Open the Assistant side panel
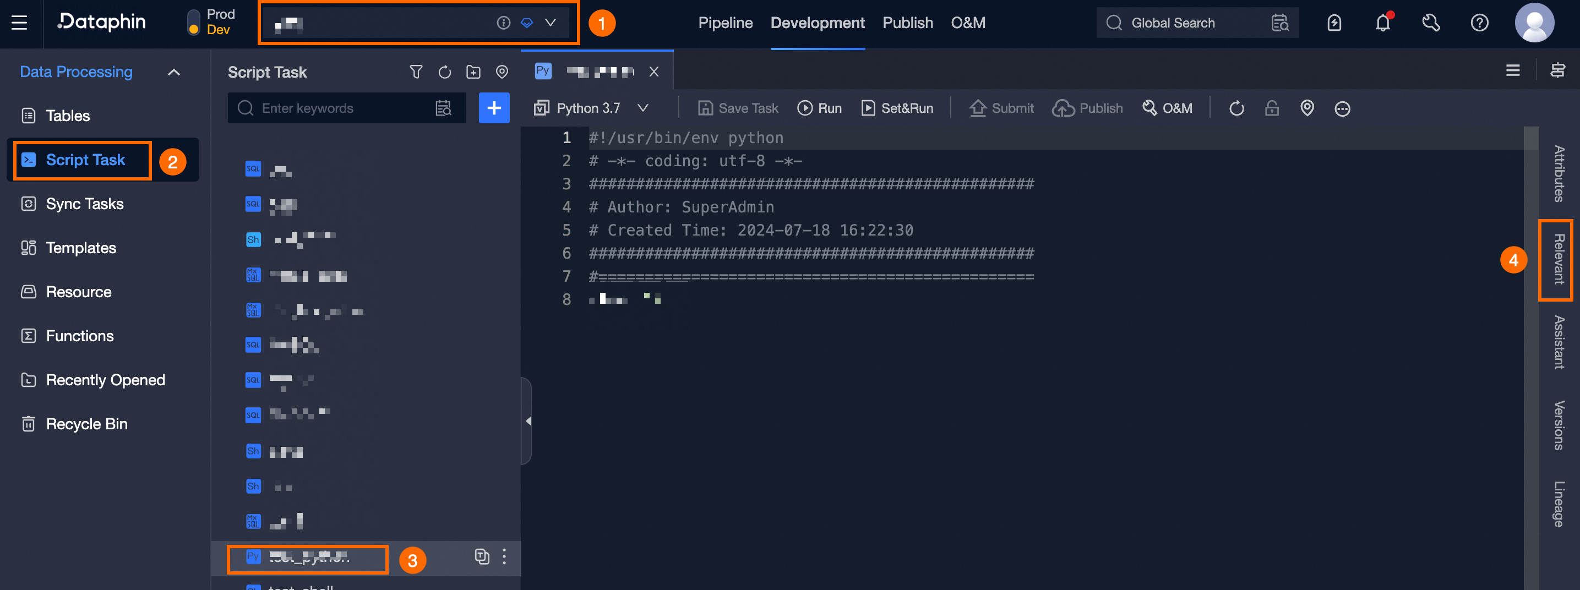This screenshot has width=1580, height=590. [x=1559, y=342]
